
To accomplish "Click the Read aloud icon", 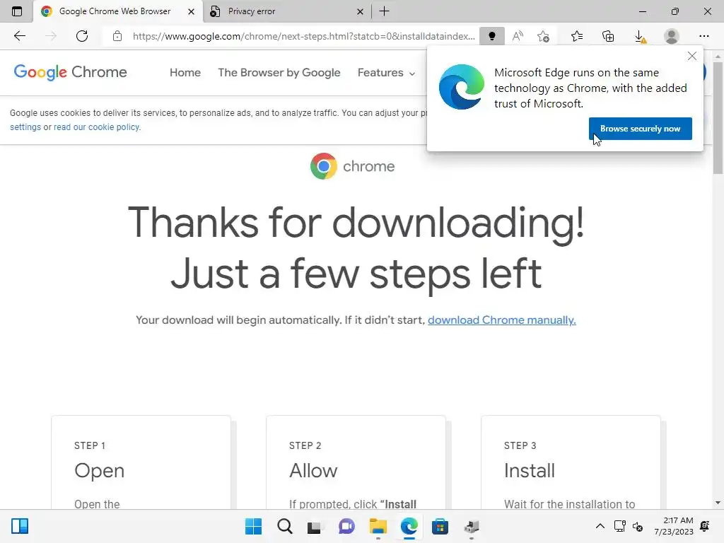I will 518,36.
